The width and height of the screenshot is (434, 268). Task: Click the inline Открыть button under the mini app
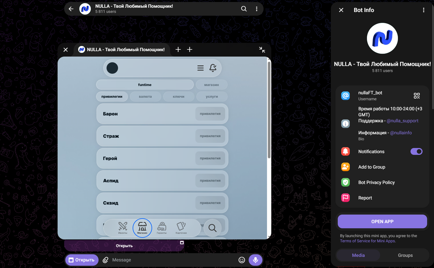click(x=124, y=246)
